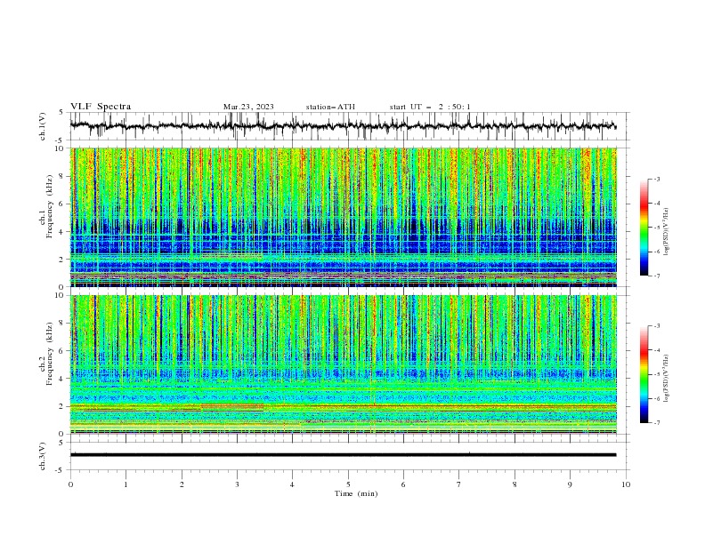Click the 'start UT = 2:50:1' label

click(430, 107)
